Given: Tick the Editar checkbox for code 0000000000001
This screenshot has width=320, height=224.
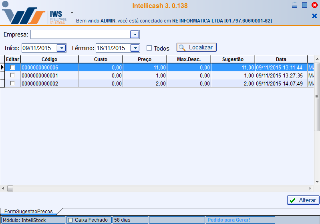Looking at the screenshot, I should point(13,75).
